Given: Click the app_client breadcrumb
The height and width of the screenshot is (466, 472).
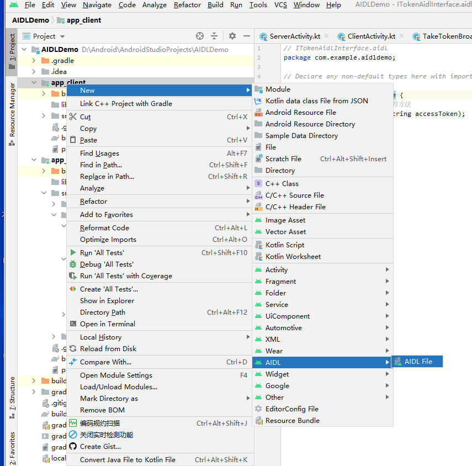Looking at the screenshot, I should [x=79, y=20].
